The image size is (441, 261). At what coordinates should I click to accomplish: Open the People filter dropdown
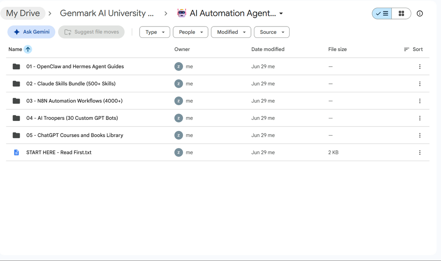[x=190, y=32]
